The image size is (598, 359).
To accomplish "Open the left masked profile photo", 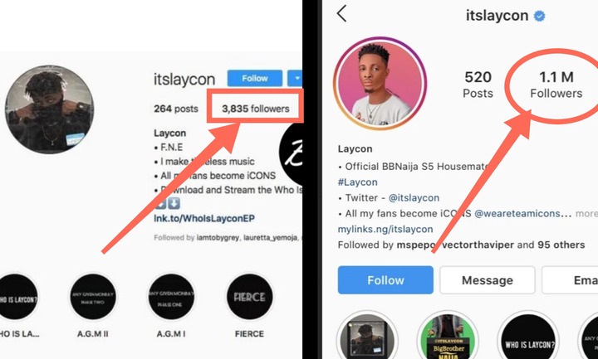I will coord(50,109).
